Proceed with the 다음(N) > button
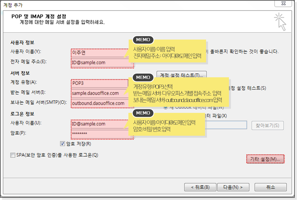Viewport: 297px width, 200px height. point(233,187)
